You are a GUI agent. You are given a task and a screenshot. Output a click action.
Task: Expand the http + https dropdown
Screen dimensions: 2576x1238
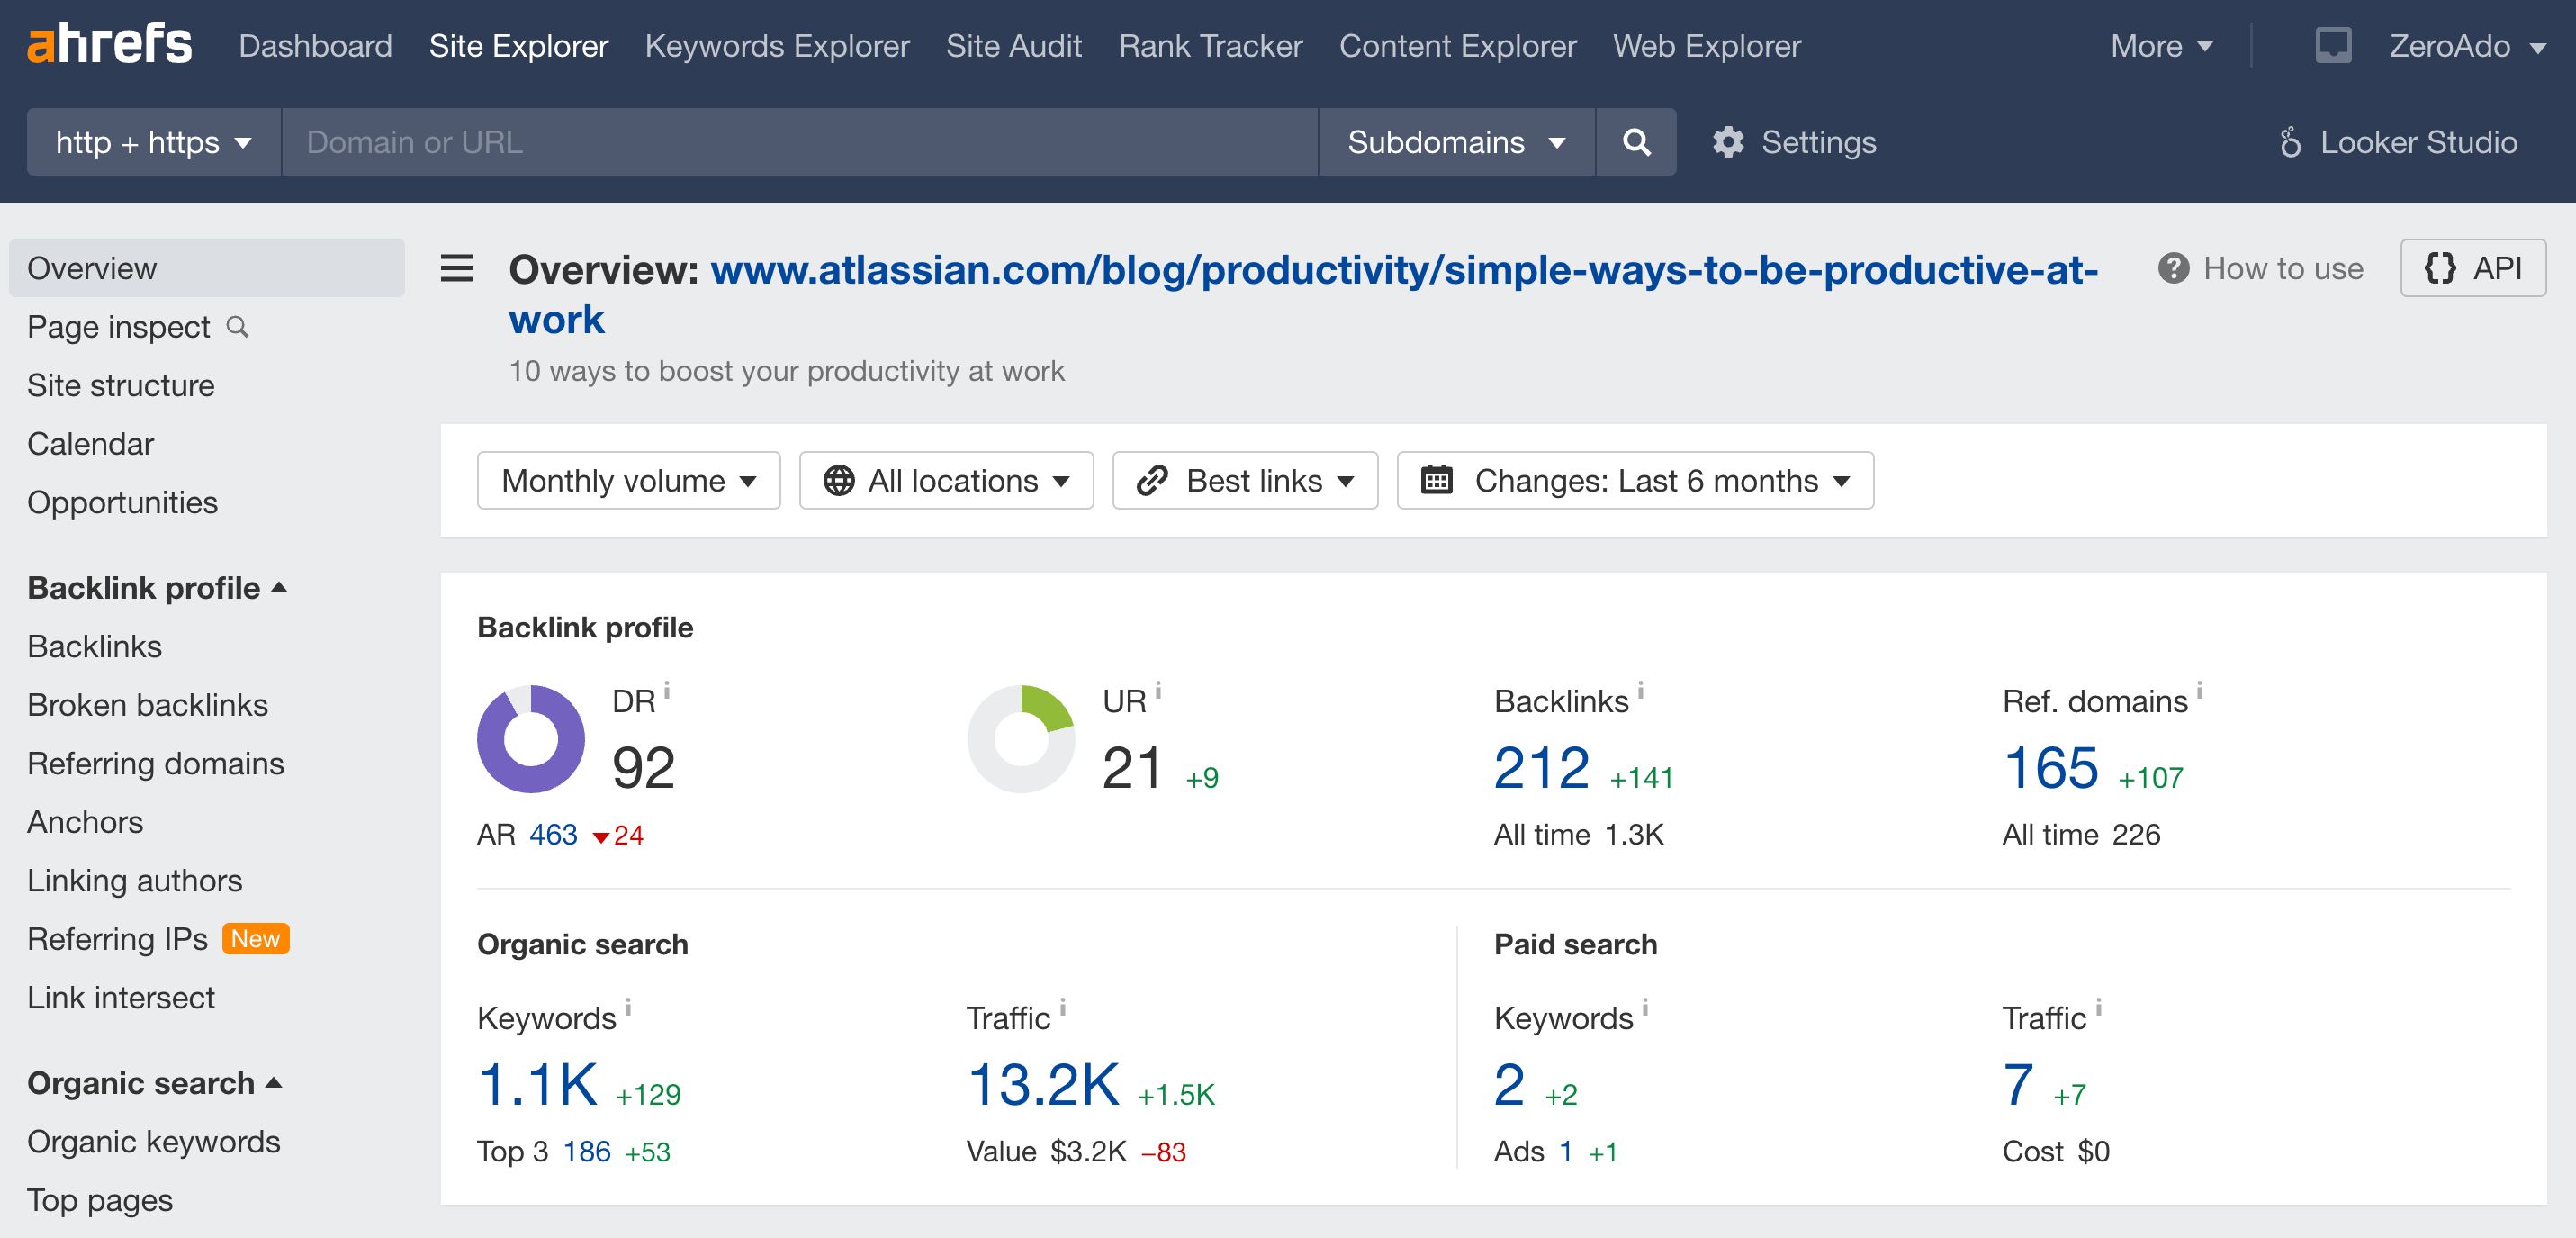151,141
